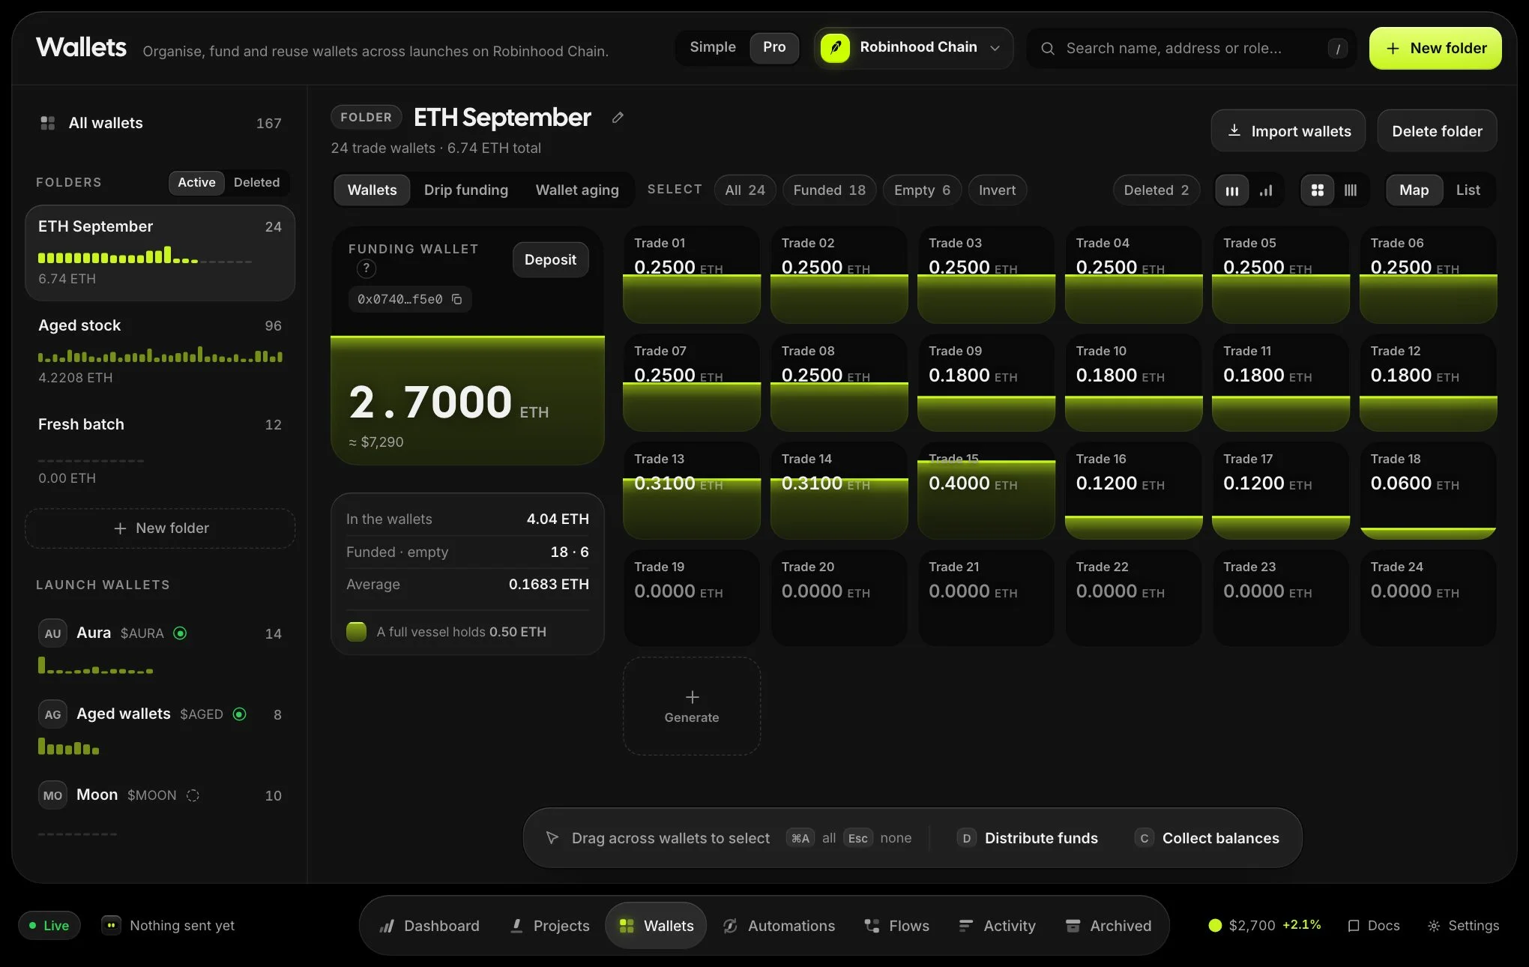1529x967 pixels.
Task: Open the Fresh batch folder
Action: click(160, 450)
